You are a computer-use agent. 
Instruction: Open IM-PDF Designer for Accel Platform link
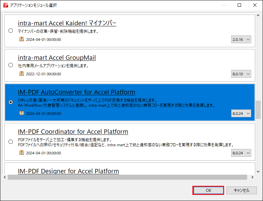(x=68, y=171)
